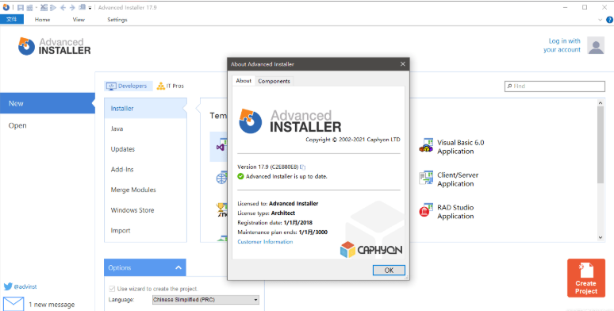Click the Customer Information link

click(265, 242)
